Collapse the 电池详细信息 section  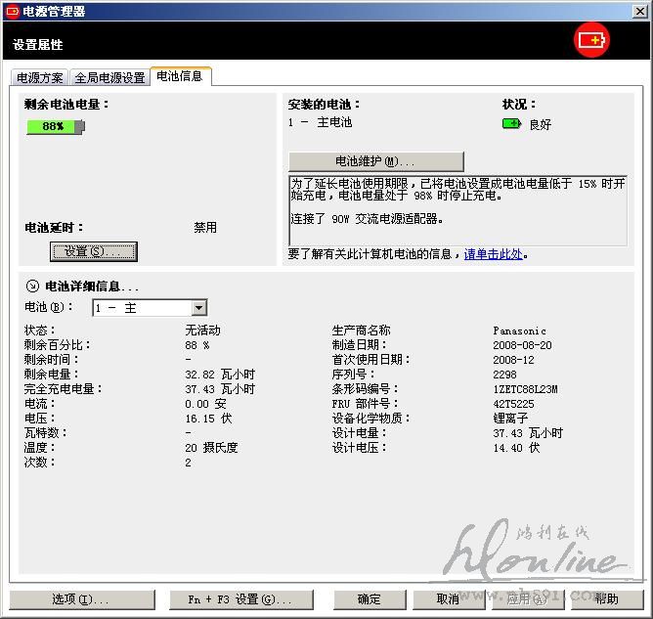31,287
